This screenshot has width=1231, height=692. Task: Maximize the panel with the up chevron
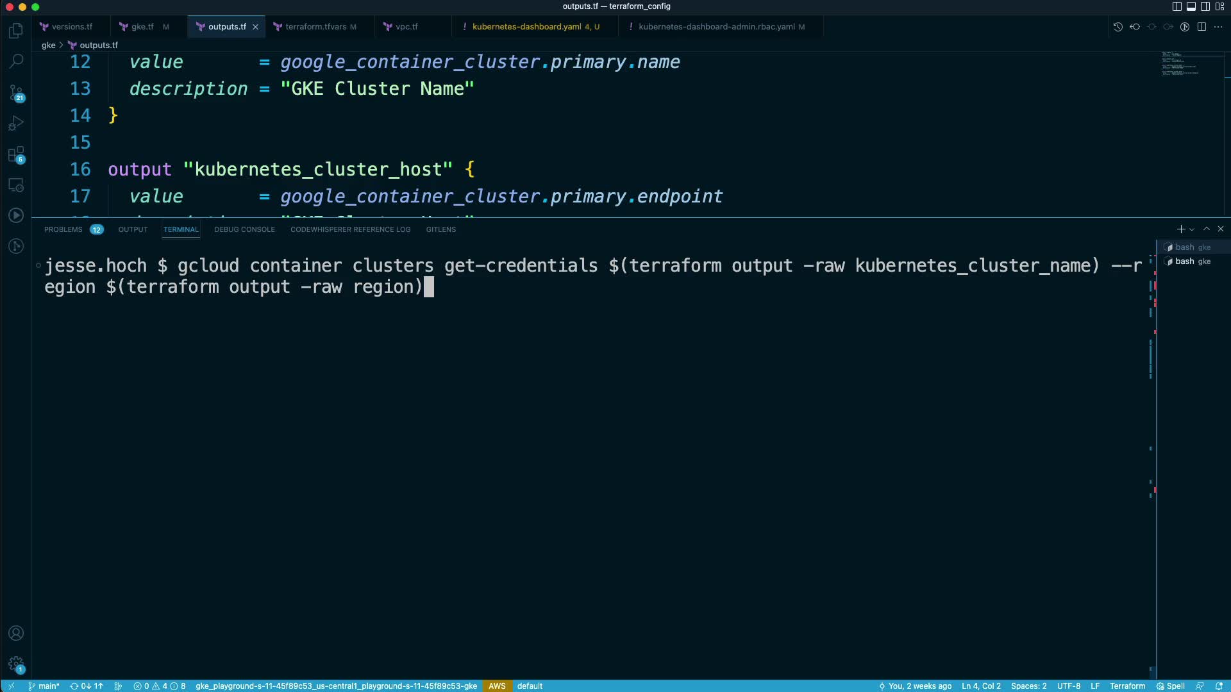click(x=1206, y=229)
